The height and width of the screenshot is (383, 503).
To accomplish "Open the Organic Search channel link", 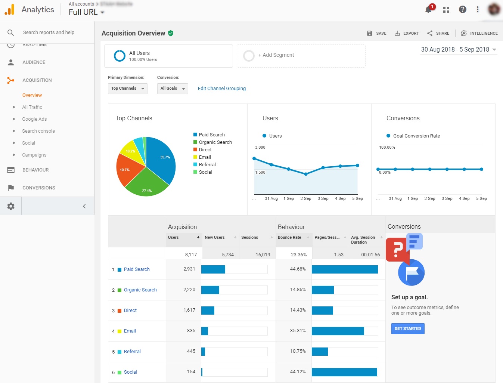I will (140, 290).
